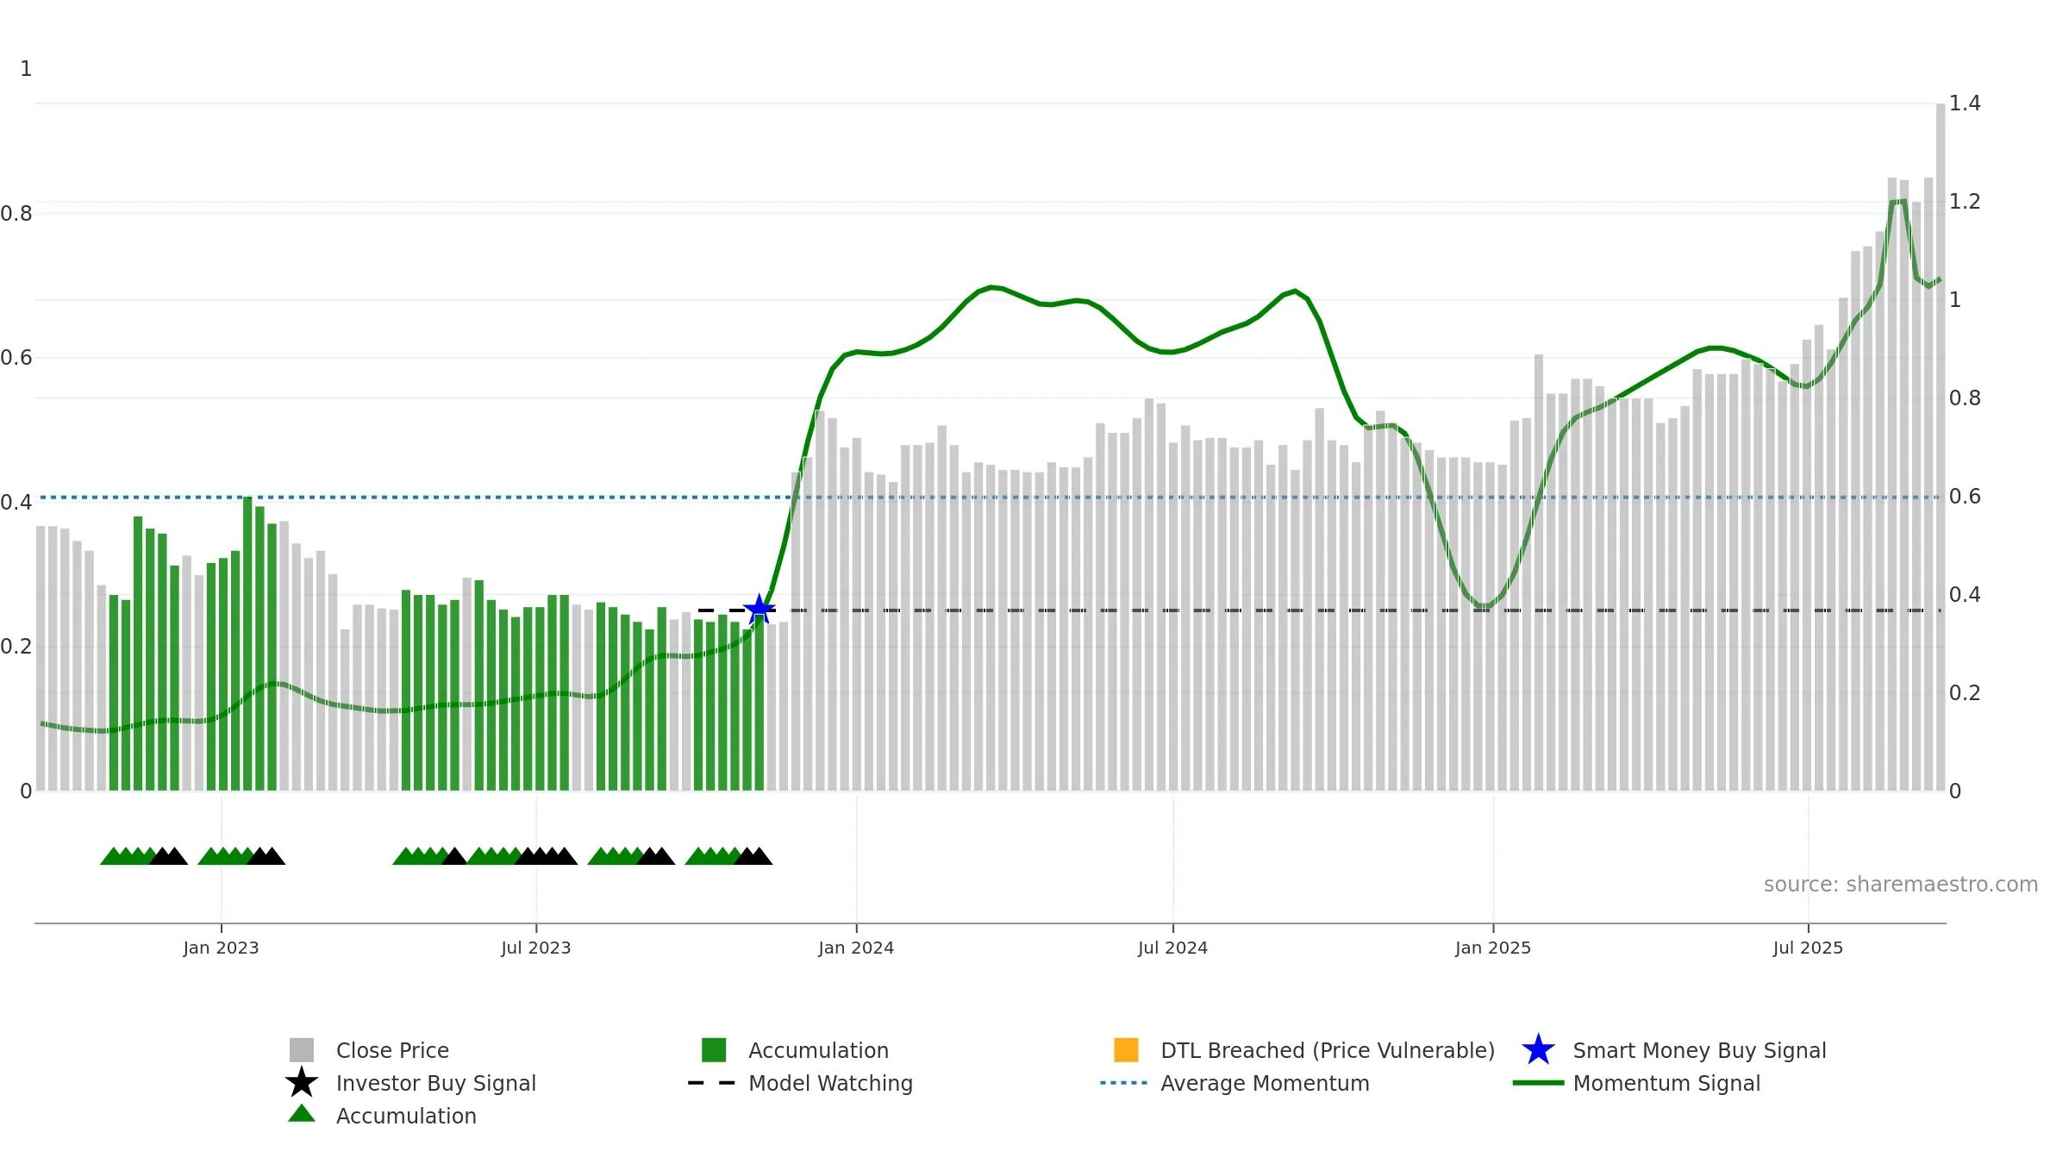The image size is (2069, 1164).
Task: Click the DTL Breached (Price Vulnerable) label
Action: pyautogui.click(x=1328, y=1050)
